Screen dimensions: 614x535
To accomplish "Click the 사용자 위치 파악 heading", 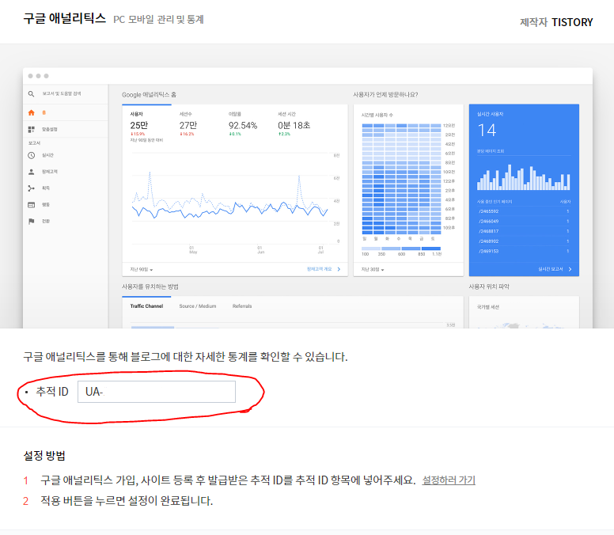I will click(489, 286).
